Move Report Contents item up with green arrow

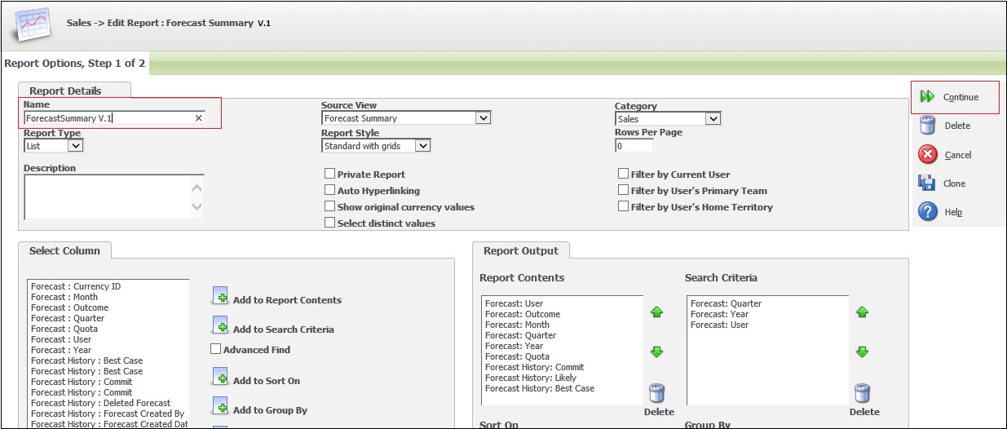[x=656, y=312]
